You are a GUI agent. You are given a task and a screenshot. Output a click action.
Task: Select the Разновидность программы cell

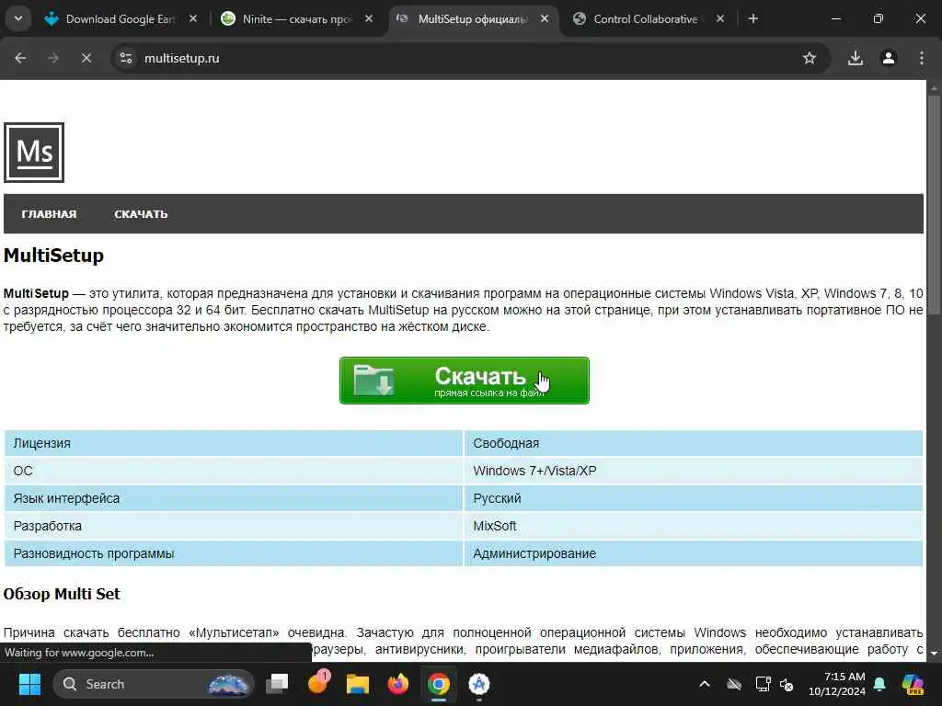click(233, 553)
